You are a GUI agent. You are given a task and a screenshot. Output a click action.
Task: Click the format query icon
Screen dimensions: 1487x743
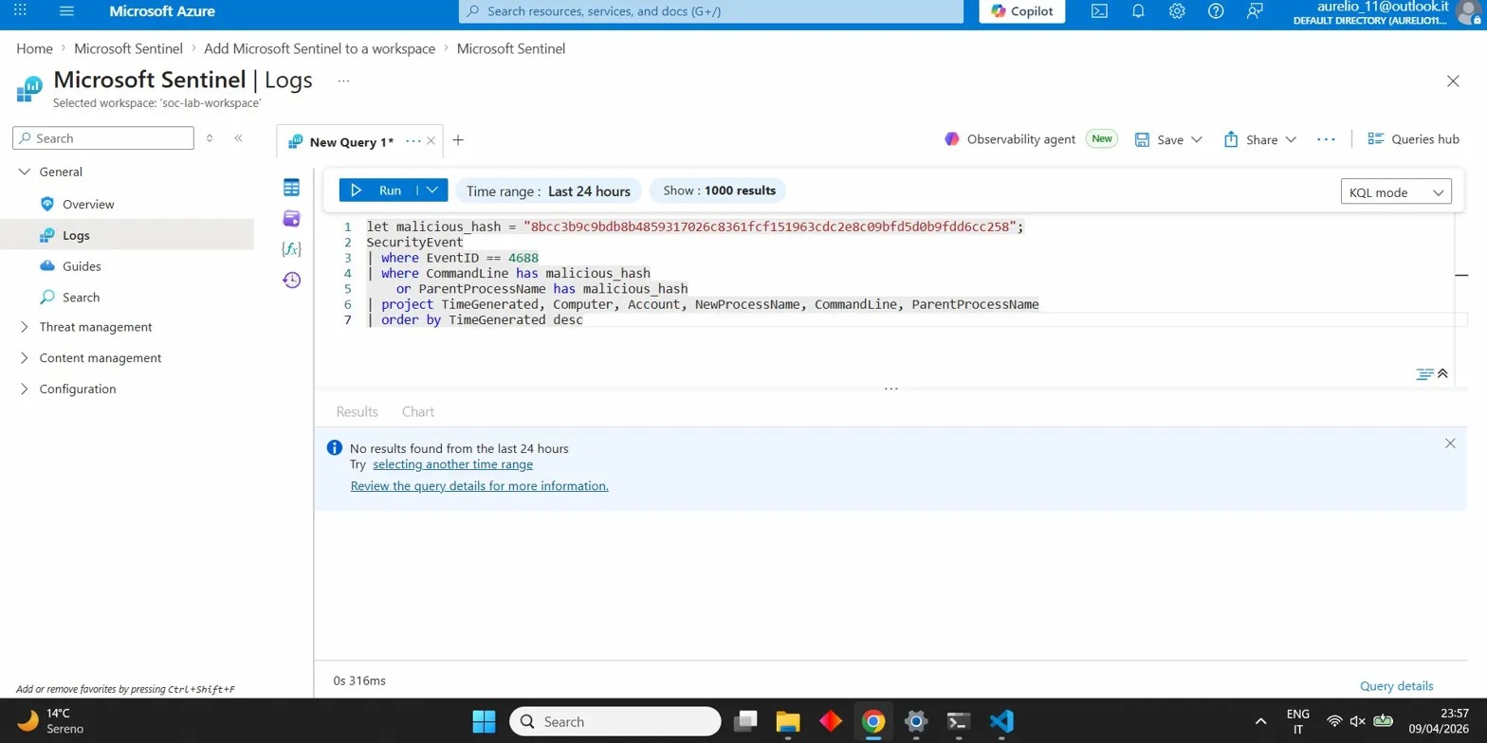(1424, 373)
